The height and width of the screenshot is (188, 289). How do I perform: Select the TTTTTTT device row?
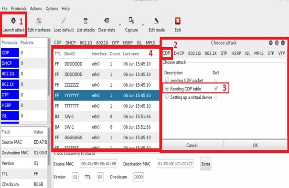click(x=107, y=106)
